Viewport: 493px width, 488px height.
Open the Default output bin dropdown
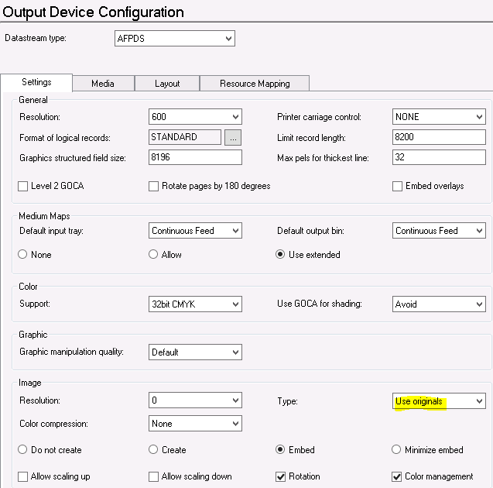pyautogui.click(x=439, y=231)
